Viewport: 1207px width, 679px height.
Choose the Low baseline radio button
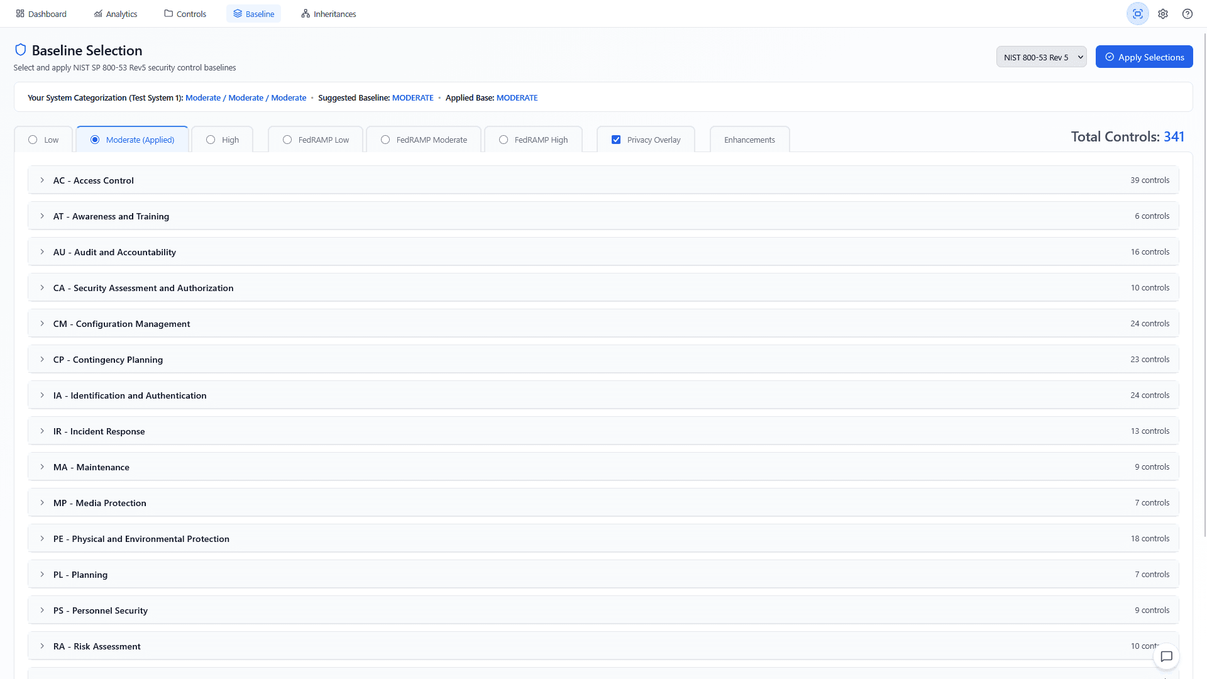[33, 140]
